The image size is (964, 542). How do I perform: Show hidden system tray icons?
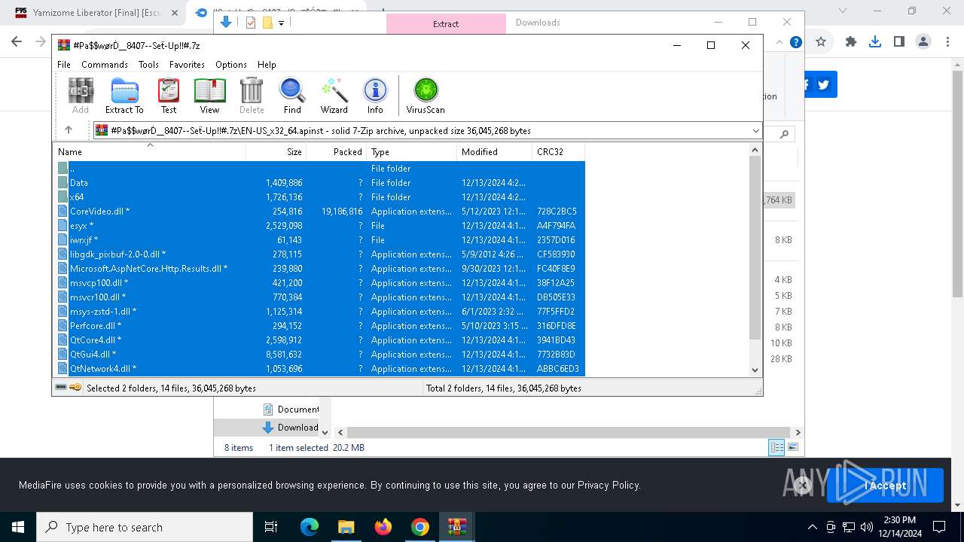[812, 527]
